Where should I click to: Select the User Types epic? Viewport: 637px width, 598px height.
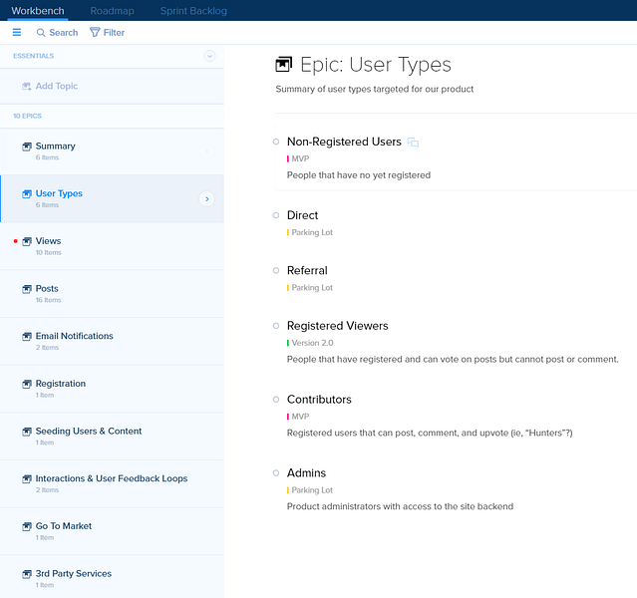[x=112, y=199]
